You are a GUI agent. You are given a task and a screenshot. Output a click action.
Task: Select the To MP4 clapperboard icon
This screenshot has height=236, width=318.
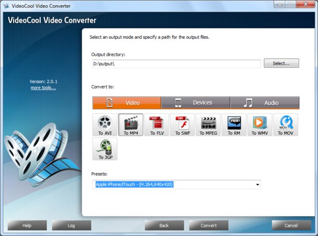[x=131, y=125]
